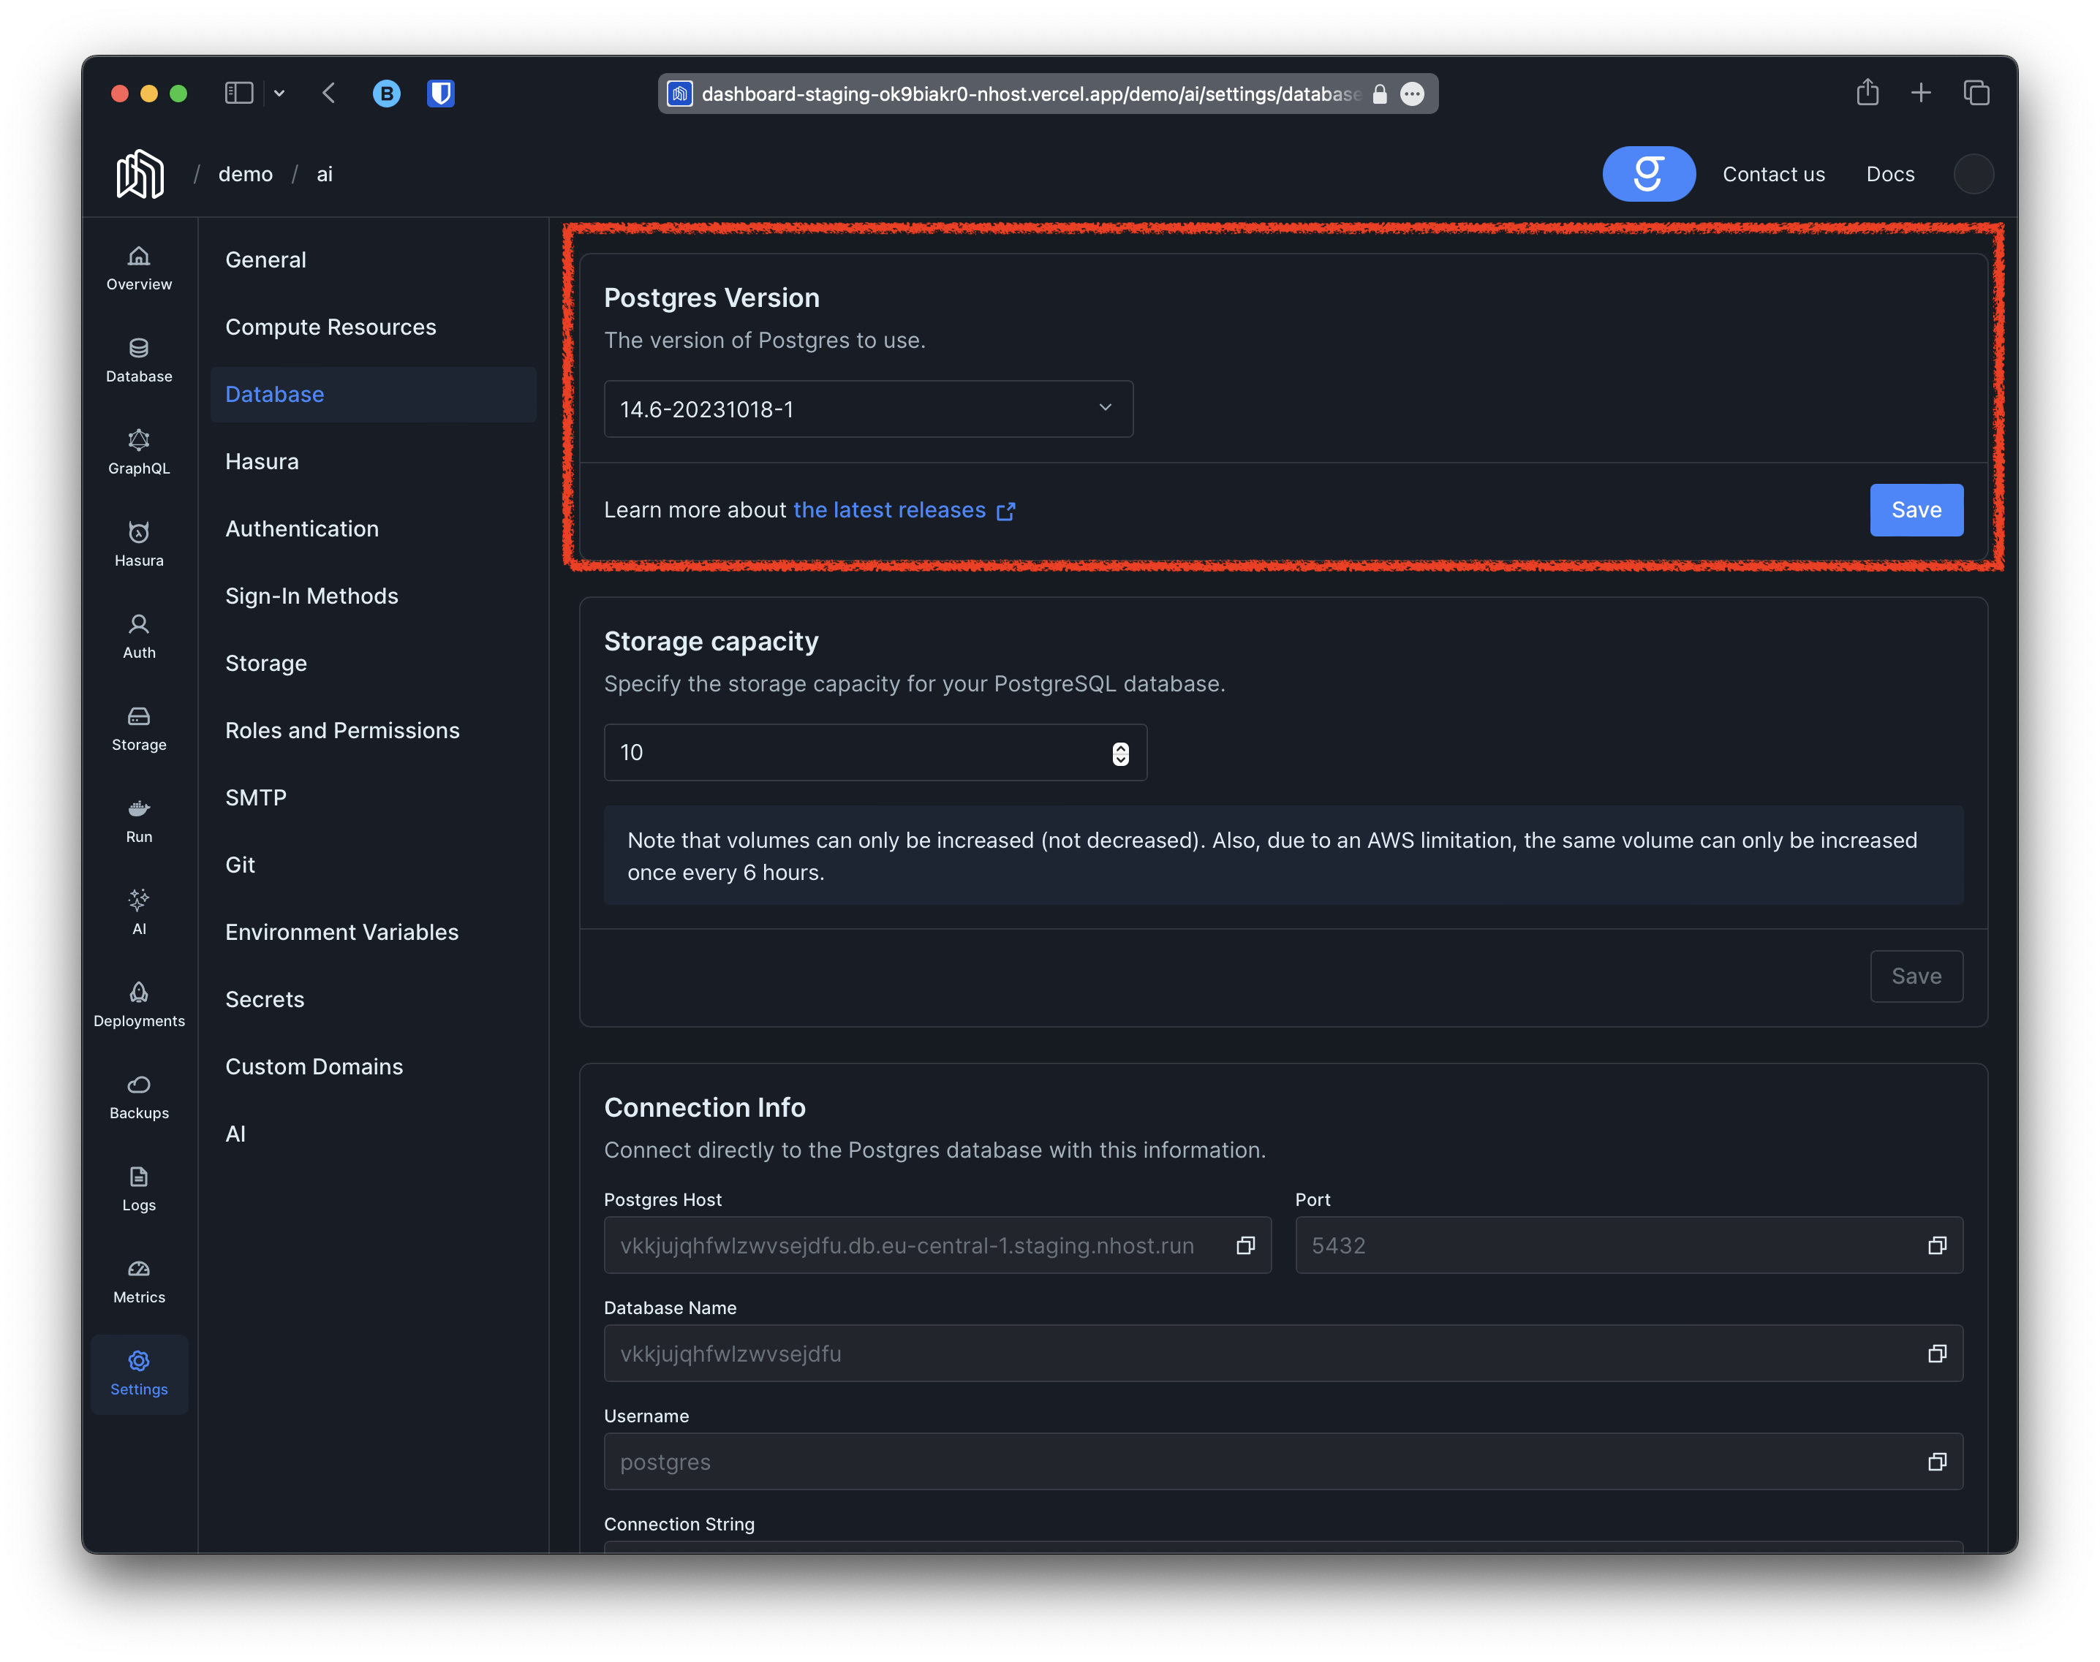The width and height of the screenshot is (2100, 1662).
Task: Open the latest releases link
Action: [889, 510]
